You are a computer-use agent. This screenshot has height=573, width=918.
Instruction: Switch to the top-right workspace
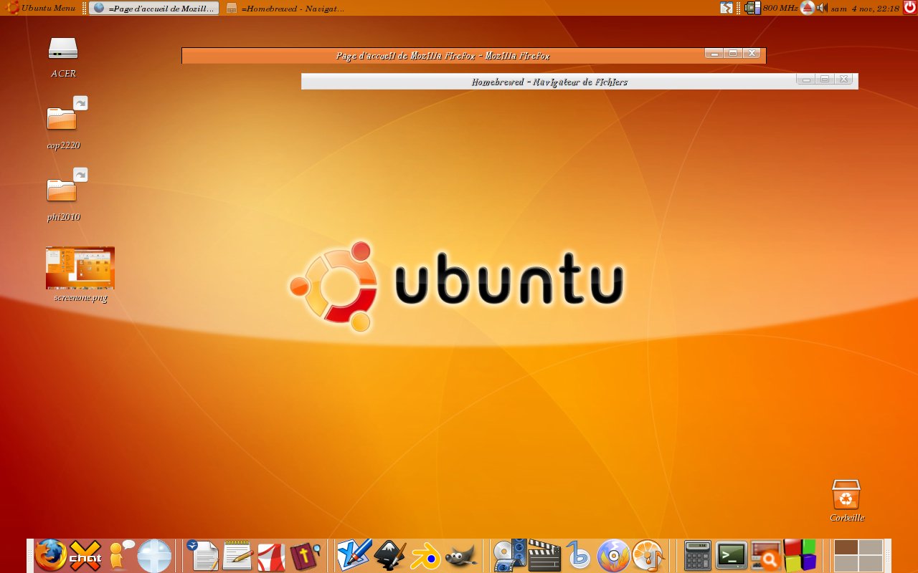[x=871, y=547]
